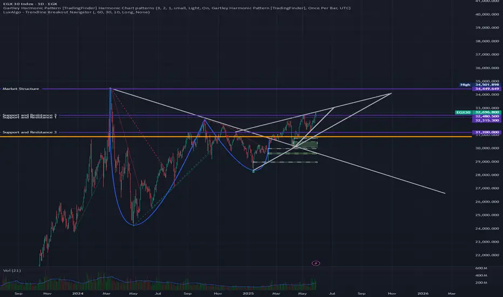This screenshot has height=297, width=503.
Task: Click the 2024 label on time axis
Action: (78, 293)
